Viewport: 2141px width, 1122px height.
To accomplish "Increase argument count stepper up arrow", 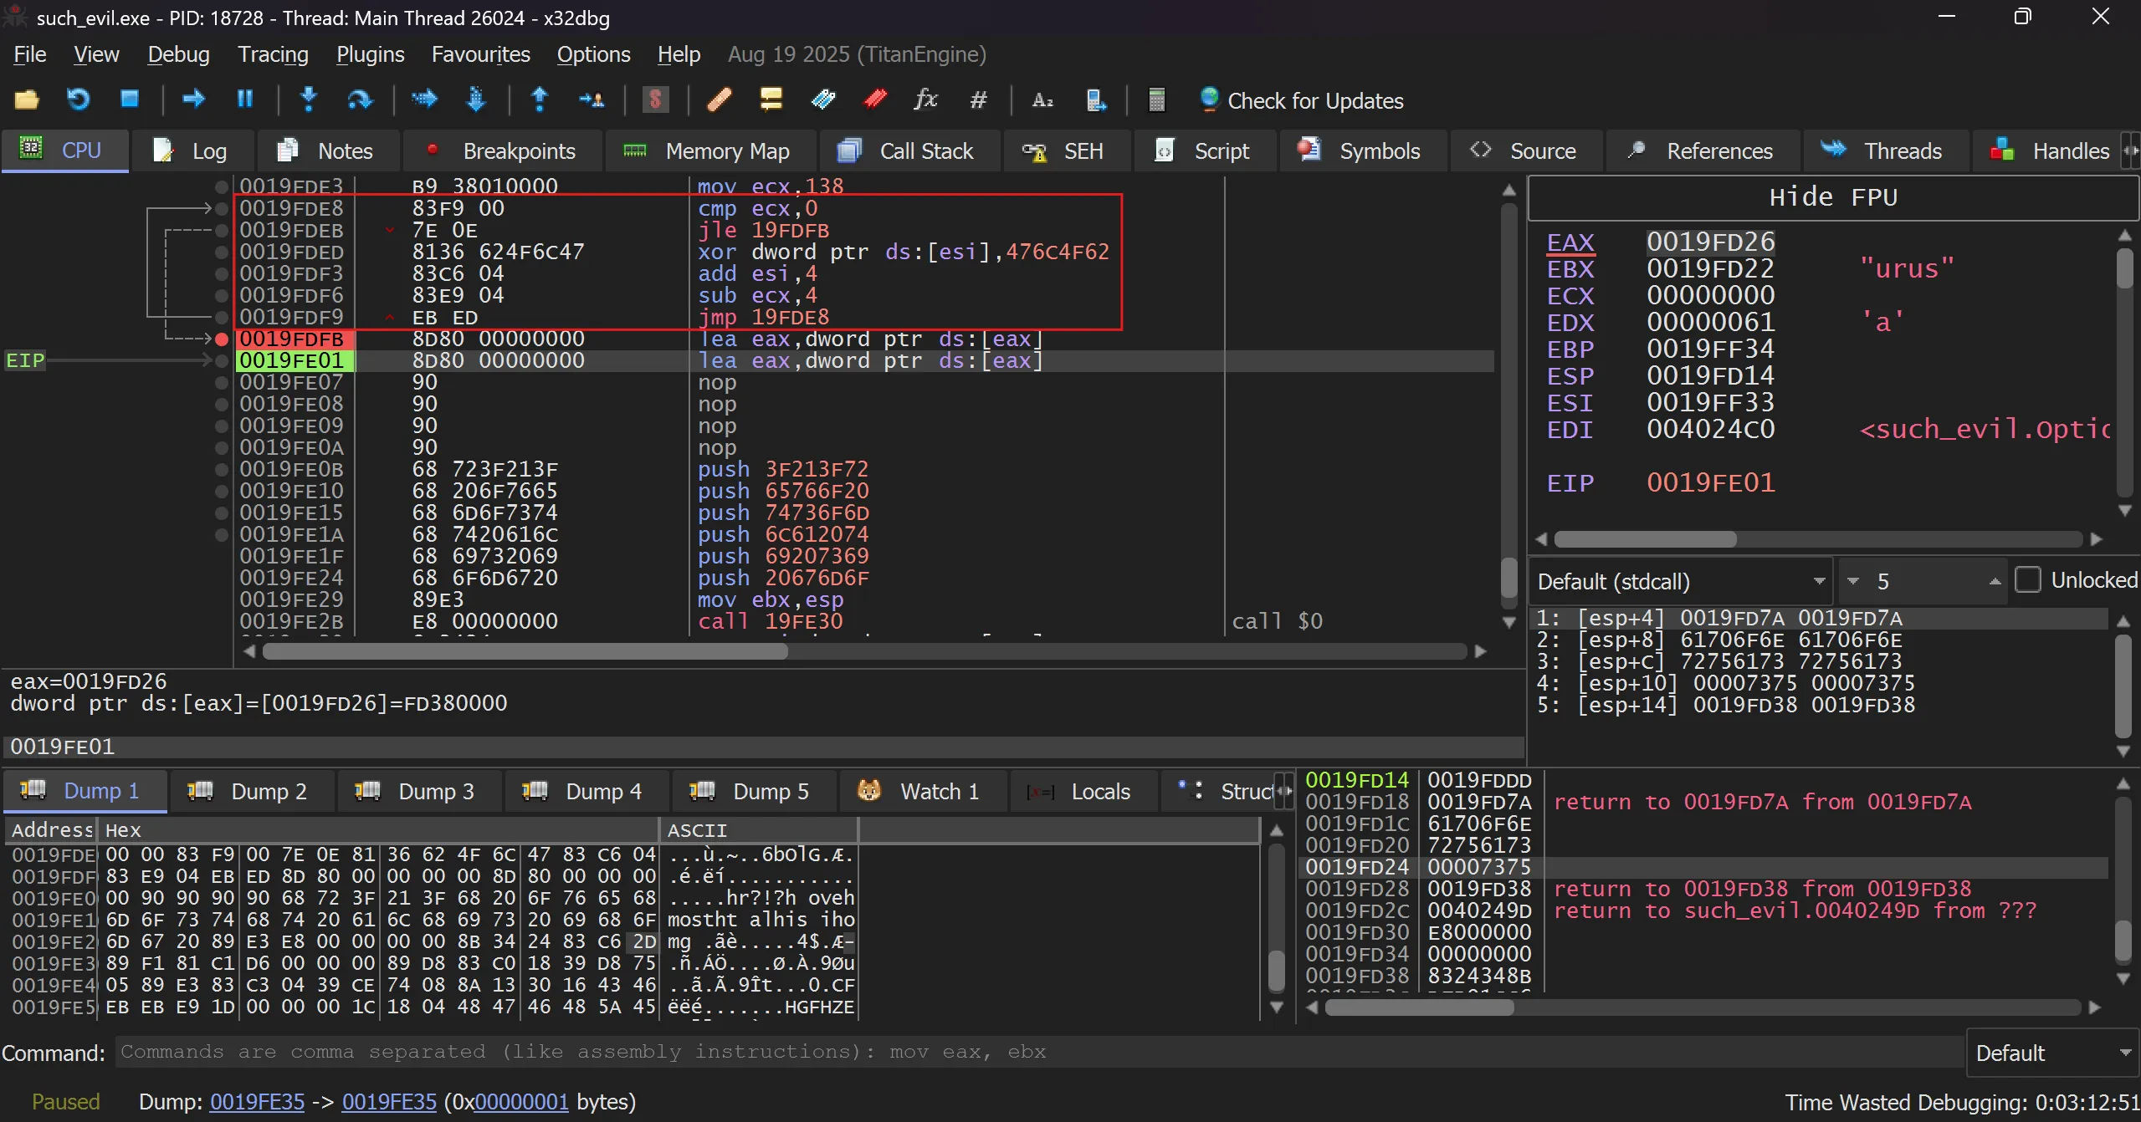I will [x=1995, y=581].
